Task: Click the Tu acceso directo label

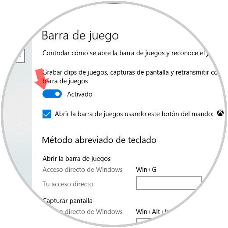Action: pos(68,184)
